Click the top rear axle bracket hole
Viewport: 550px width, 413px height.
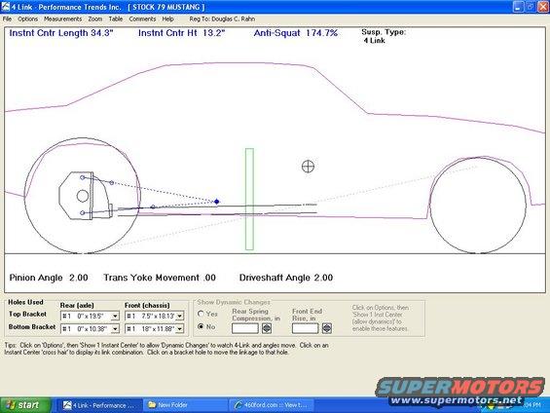click(83, 177)
